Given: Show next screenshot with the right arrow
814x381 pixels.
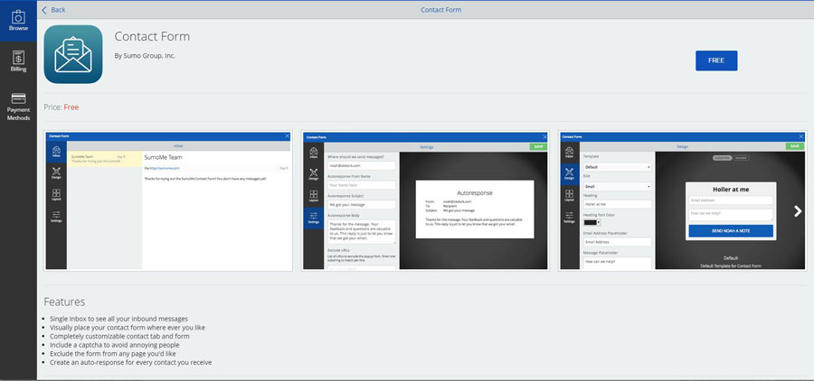Looking at the screenshot, I should (x=797, y=211).
